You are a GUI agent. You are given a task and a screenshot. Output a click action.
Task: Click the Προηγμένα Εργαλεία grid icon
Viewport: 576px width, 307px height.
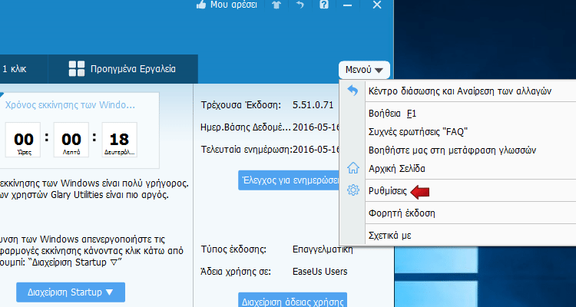tap(77, 69)
